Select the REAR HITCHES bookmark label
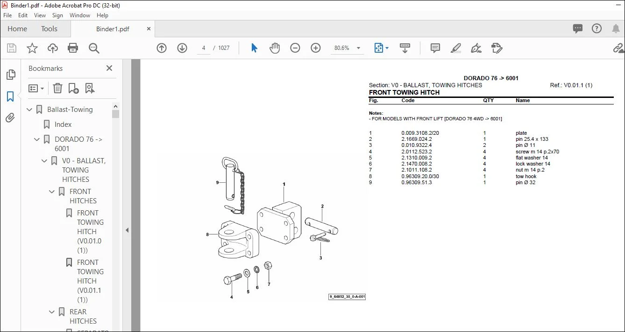Screen dimensions: 625x332 tap(83, 317)
